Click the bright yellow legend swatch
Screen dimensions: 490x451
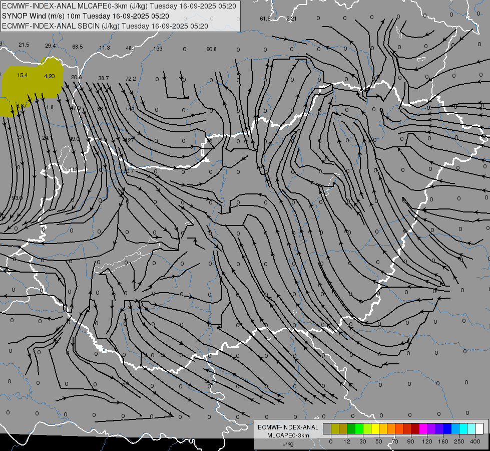pyautogui.click(x=375, y=428)
